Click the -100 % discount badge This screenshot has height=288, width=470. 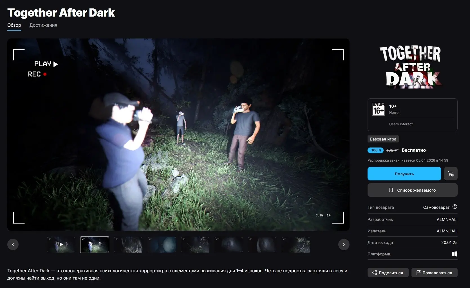375,150
